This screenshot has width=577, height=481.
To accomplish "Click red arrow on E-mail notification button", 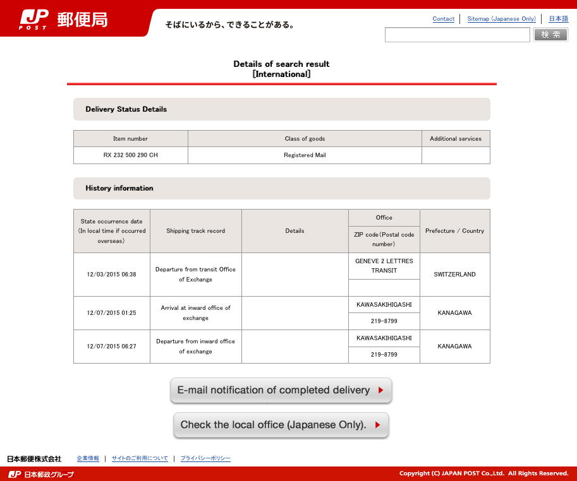I will pyautogui.click(x=381, y=390).
